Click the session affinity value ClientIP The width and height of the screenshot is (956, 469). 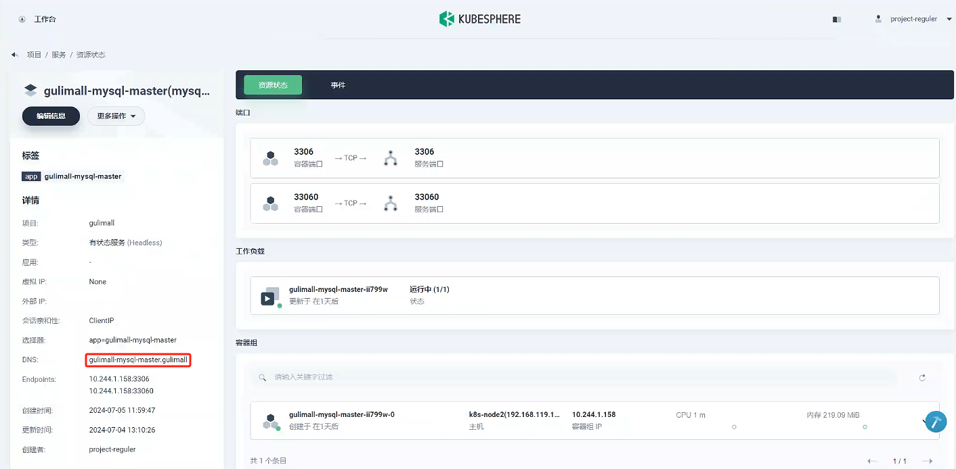[102, 321]
